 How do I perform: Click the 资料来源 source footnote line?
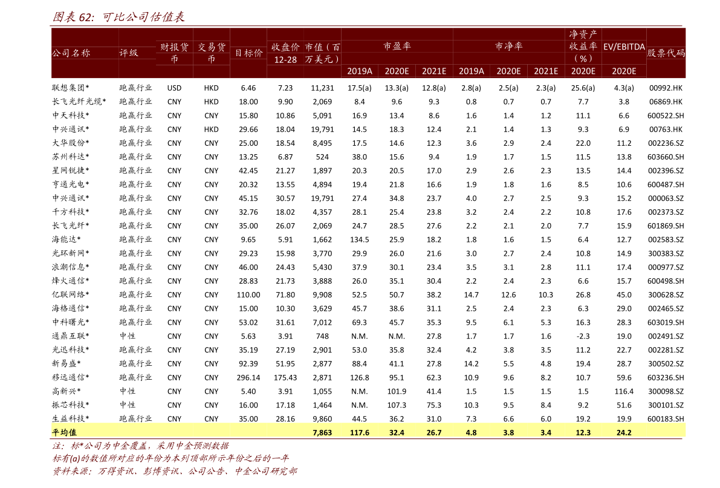click(175, 471)
